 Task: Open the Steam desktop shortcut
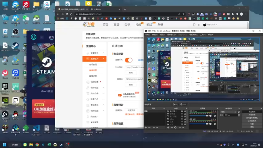15,47
